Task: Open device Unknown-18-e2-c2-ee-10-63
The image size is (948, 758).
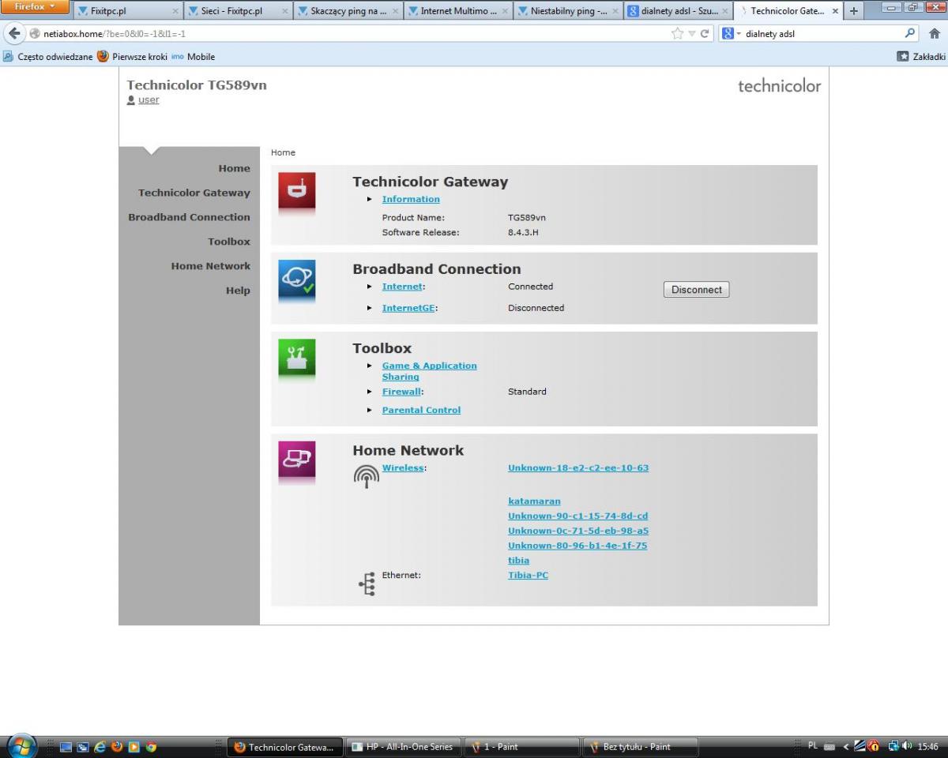Action: tap(578, 468)
